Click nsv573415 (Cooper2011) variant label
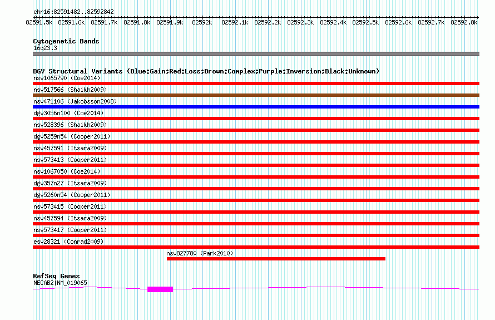 (x=70, y=206)
